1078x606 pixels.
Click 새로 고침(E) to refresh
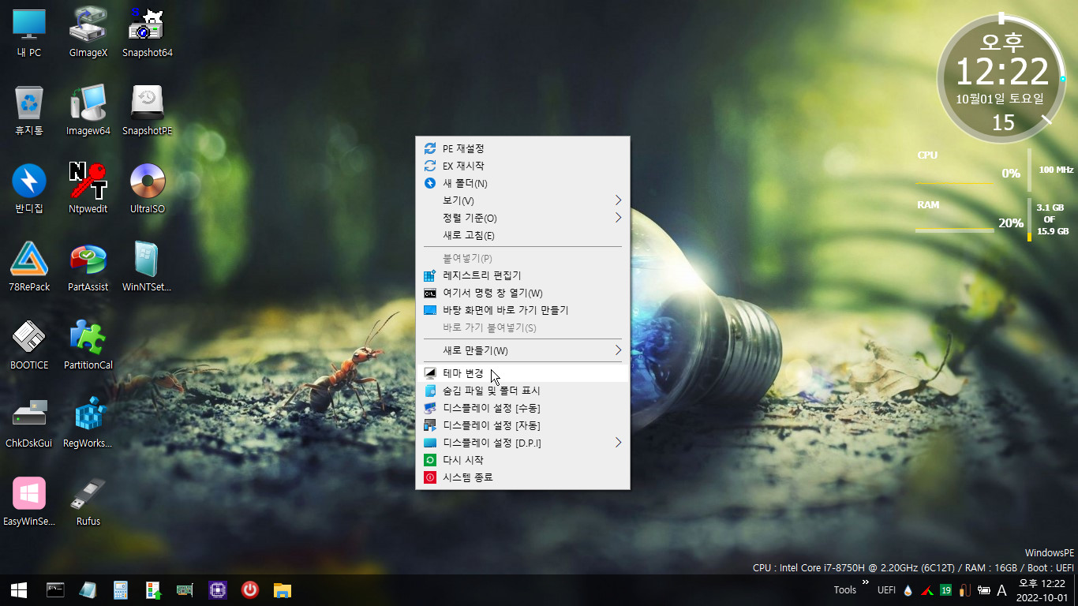[x=522, y=235]
